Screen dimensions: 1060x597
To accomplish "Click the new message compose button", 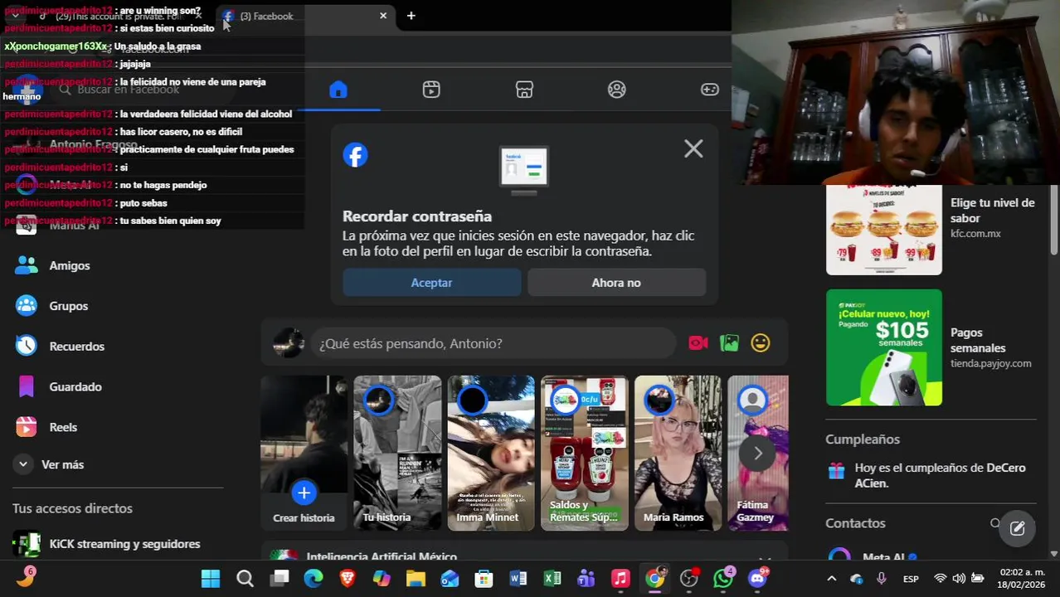I will [1017, 528].
